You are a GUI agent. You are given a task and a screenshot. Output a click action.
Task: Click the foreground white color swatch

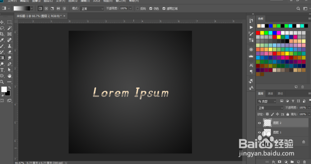click(x=4, y=89)
